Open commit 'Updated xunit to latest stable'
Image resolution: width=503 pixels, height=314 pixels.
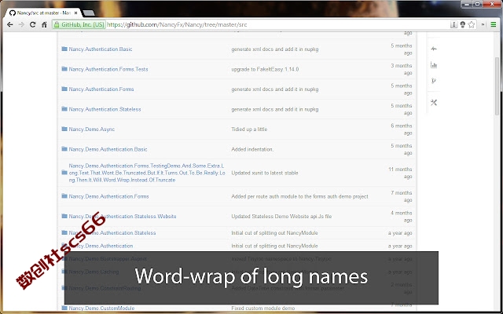[265, 173]
